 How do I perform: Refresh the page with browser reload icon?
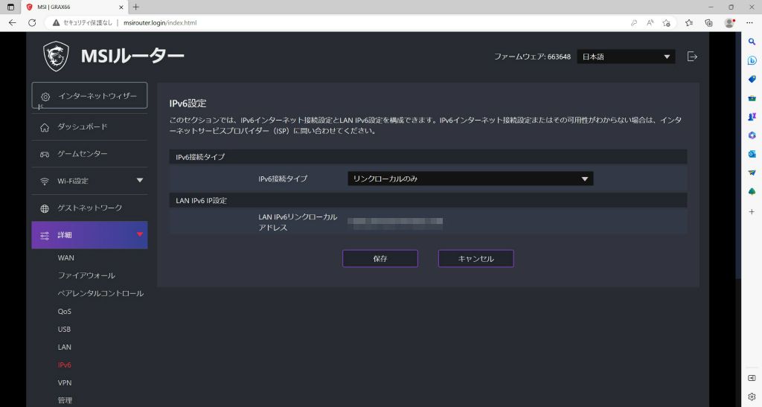(32, 22)
